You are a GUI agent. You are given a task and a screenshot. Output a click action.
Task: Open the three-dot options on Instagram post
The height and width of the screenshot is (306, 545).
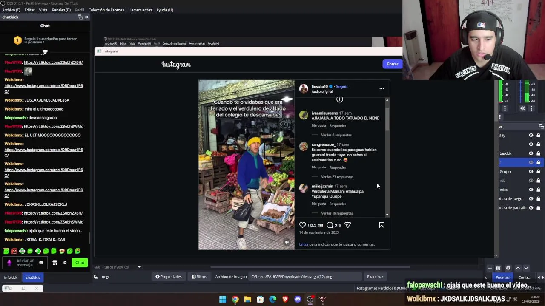pos(381,89)
